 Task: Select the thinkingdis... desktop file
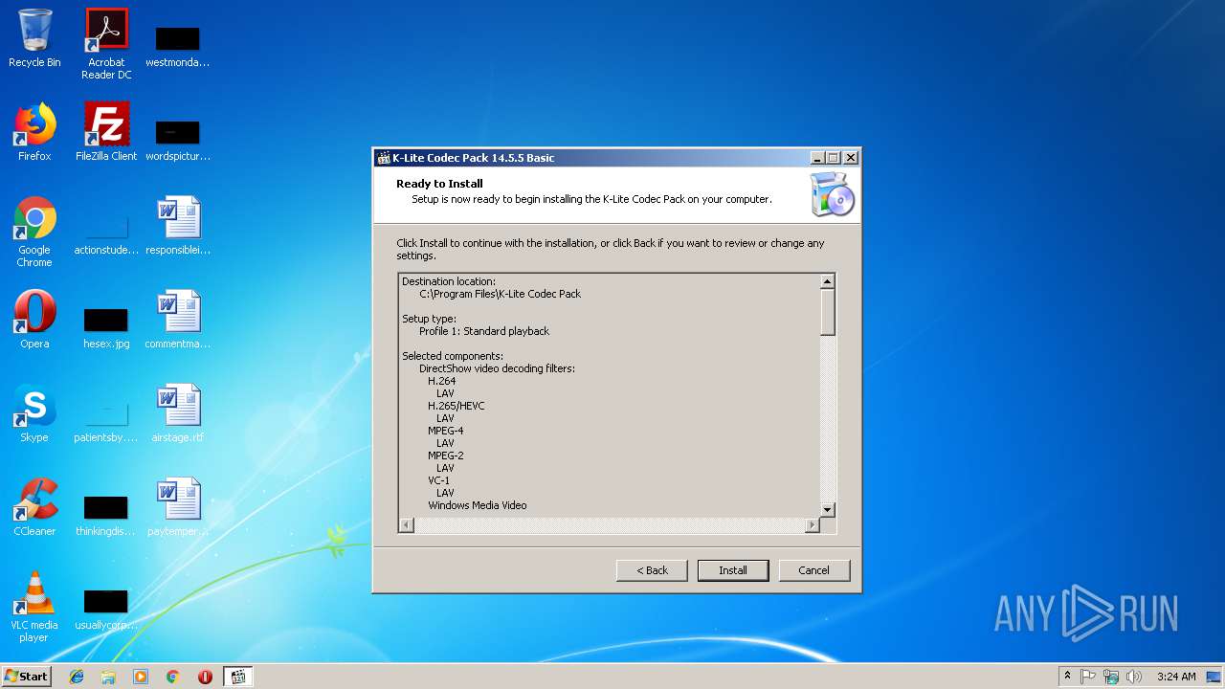pyautogui.click(x=106, y=515)
